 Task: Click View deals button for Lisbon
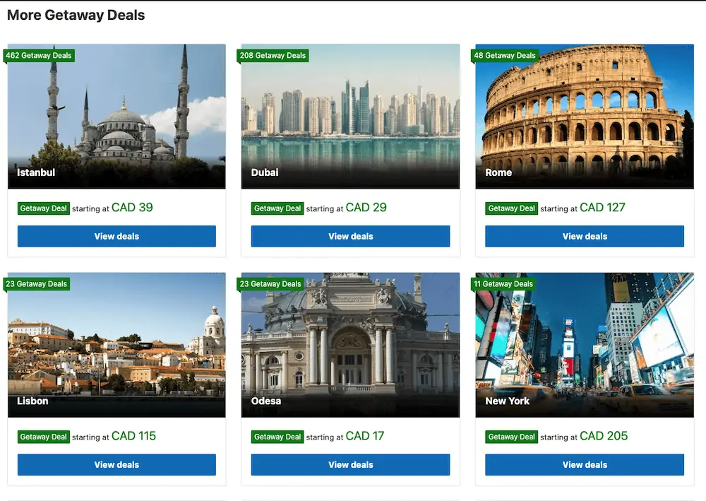116,464
